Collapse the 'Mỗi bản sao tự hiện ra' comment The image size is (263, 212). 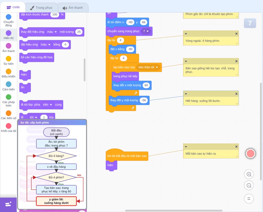click(186, 147)
